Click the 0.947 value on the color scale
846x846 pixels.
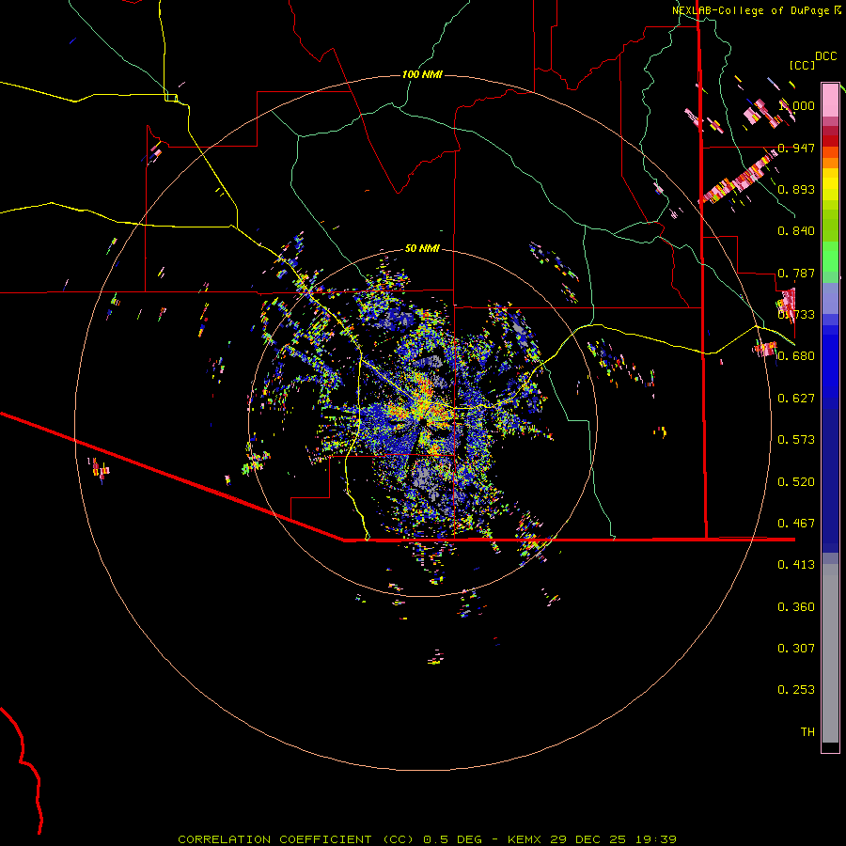[796, 148]
